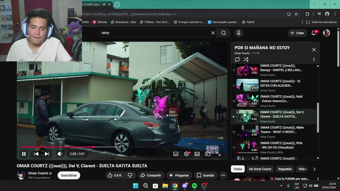Viewport: 340px width, 191px height.
Task: Share the video via Compartir
Action: click(151, 175)
